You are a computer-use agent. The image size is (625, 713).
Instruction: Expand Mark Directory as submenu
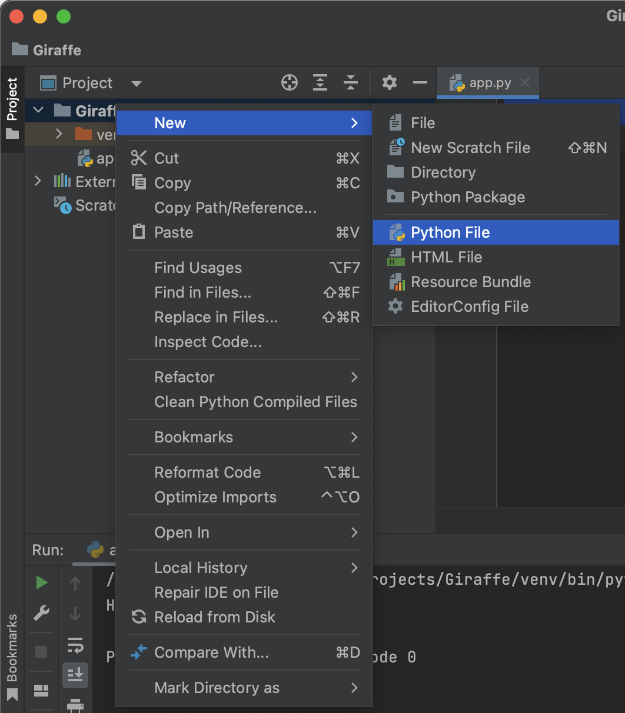244,688
